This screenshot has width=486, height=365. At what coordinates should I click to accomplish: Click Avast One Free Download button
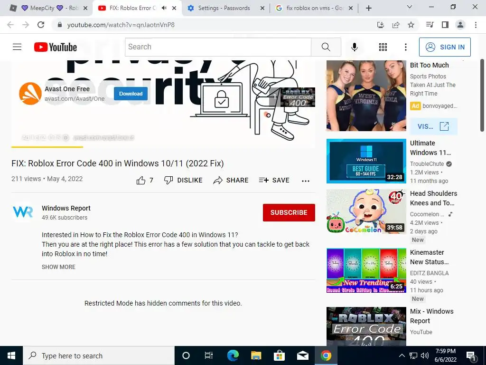tap(131, 94)
